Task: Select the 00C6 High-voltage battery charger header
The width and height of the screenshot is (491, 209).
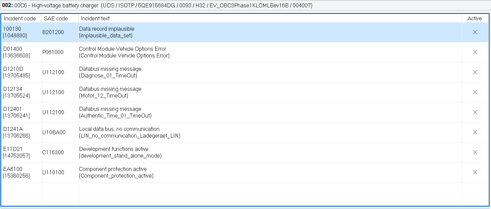Action: tap(157, 5)
